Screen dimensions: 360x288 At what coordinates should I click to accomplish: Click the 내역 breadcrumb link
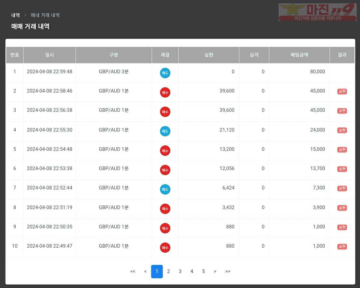coord(16,15)
